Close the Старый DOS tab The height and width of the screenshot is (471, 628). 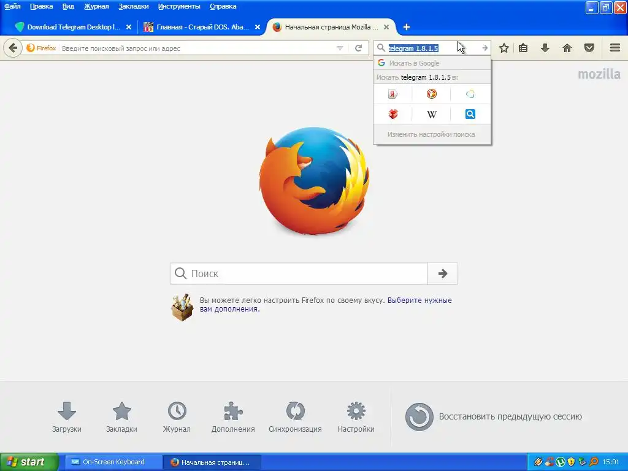pos(258,27)
